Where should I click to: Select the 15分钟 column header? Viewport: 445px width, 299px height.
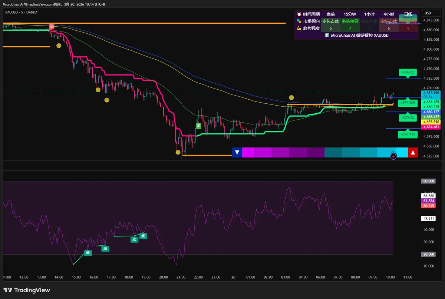(x=350, y=14)
